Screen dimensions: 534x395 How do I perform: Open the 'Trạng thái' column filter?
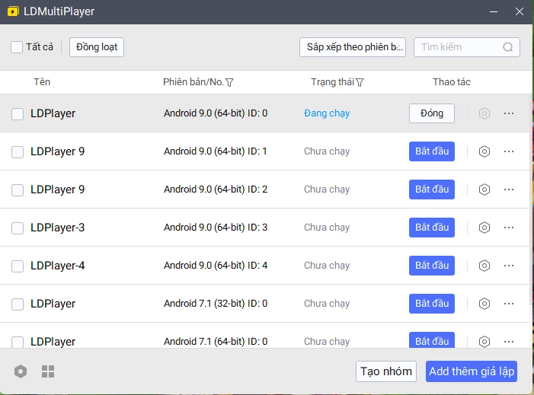[x=360, y=82]
